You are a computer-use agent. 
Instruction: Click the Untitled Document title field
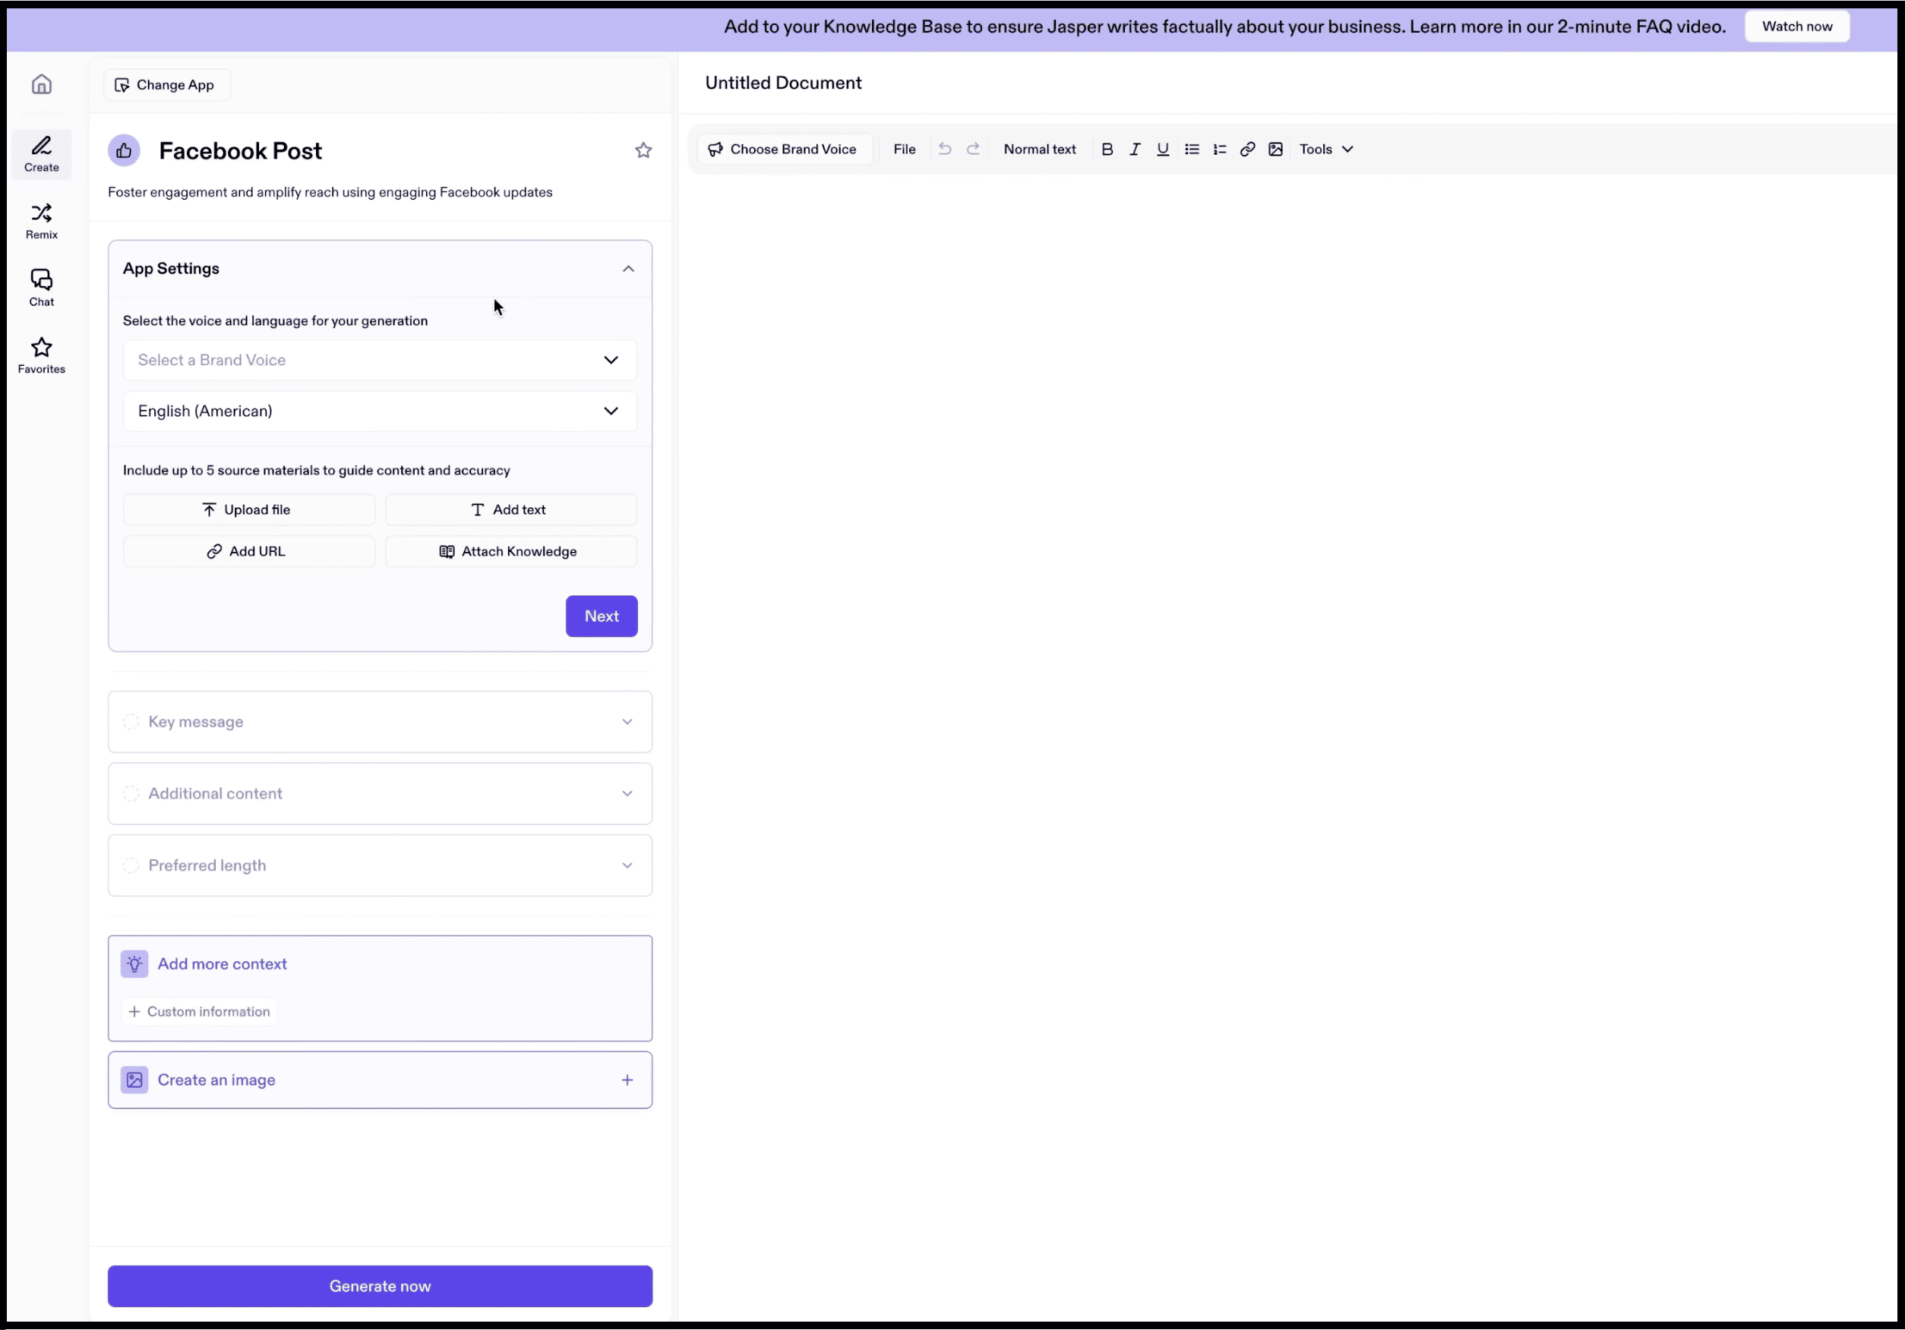click(782, 83)
